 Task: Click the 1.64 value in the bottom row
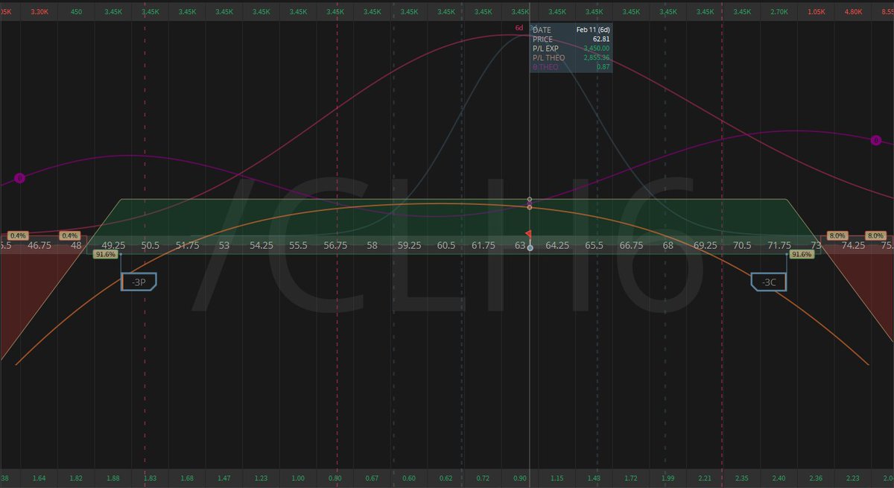(39, 477)
